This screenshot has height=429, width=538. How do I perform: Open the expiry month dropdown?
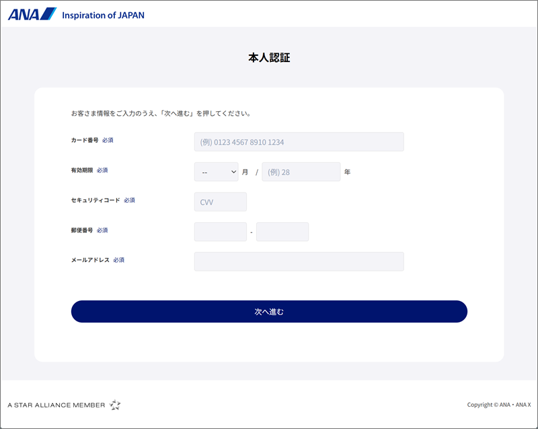[216, 172]
